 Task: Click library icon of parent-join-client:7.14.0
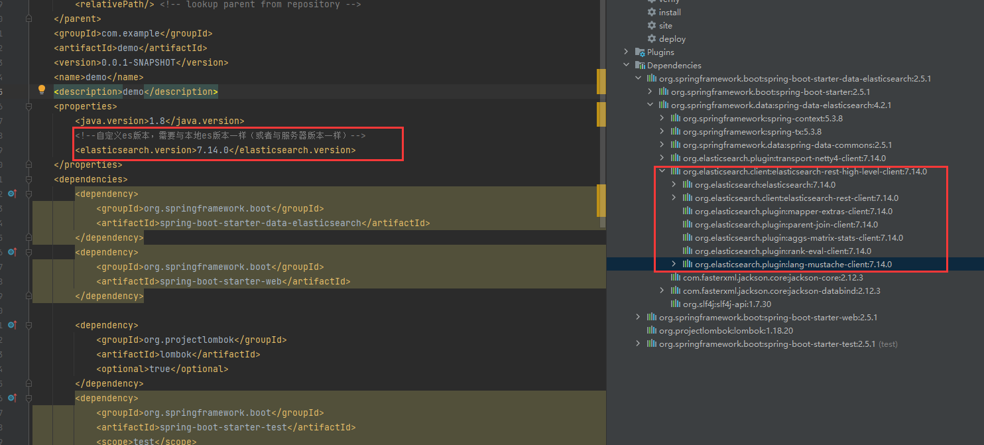(x=688, y=224)
